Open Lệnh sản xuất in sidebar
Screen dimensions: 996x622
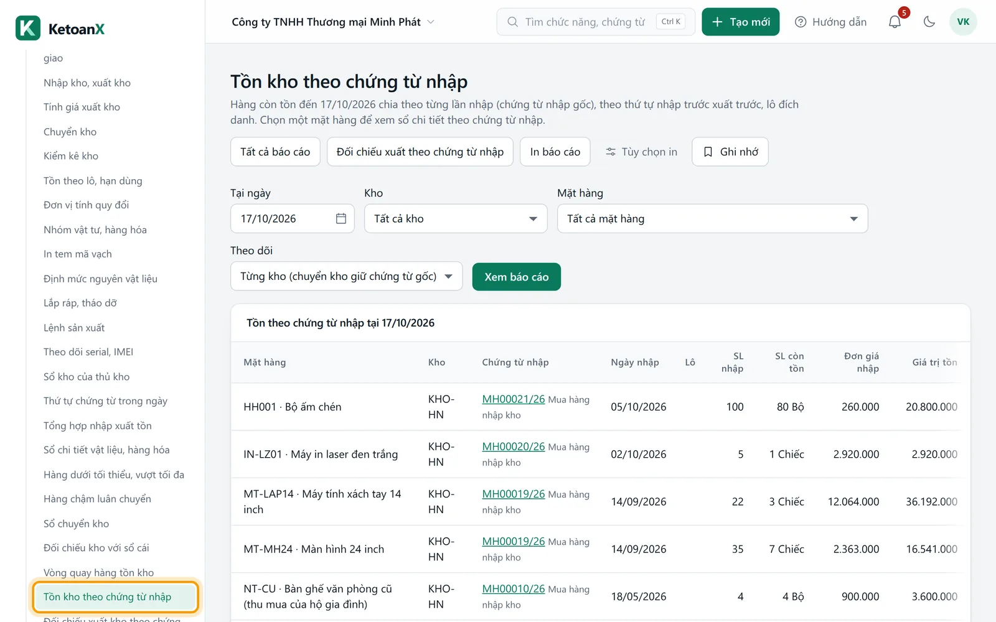[74, 328]
